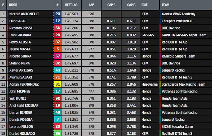Select Masia's orange number 5 badge
This screenshot has width=212, height=136.
(58, 49)
